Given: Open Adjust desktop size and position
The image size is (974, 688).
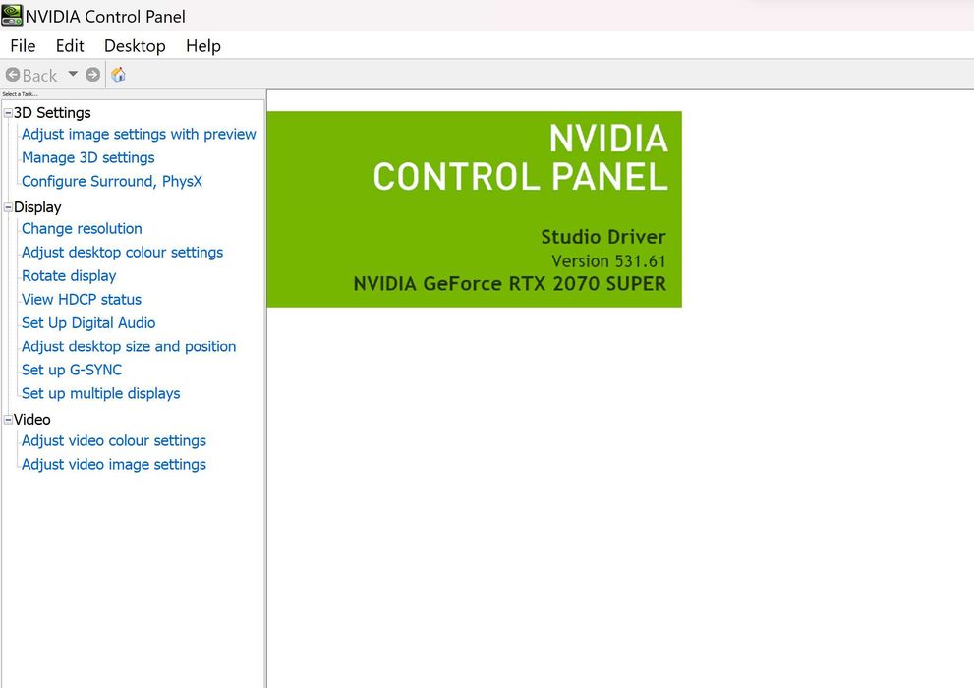Looking at the screenshot, I should 129,347.
